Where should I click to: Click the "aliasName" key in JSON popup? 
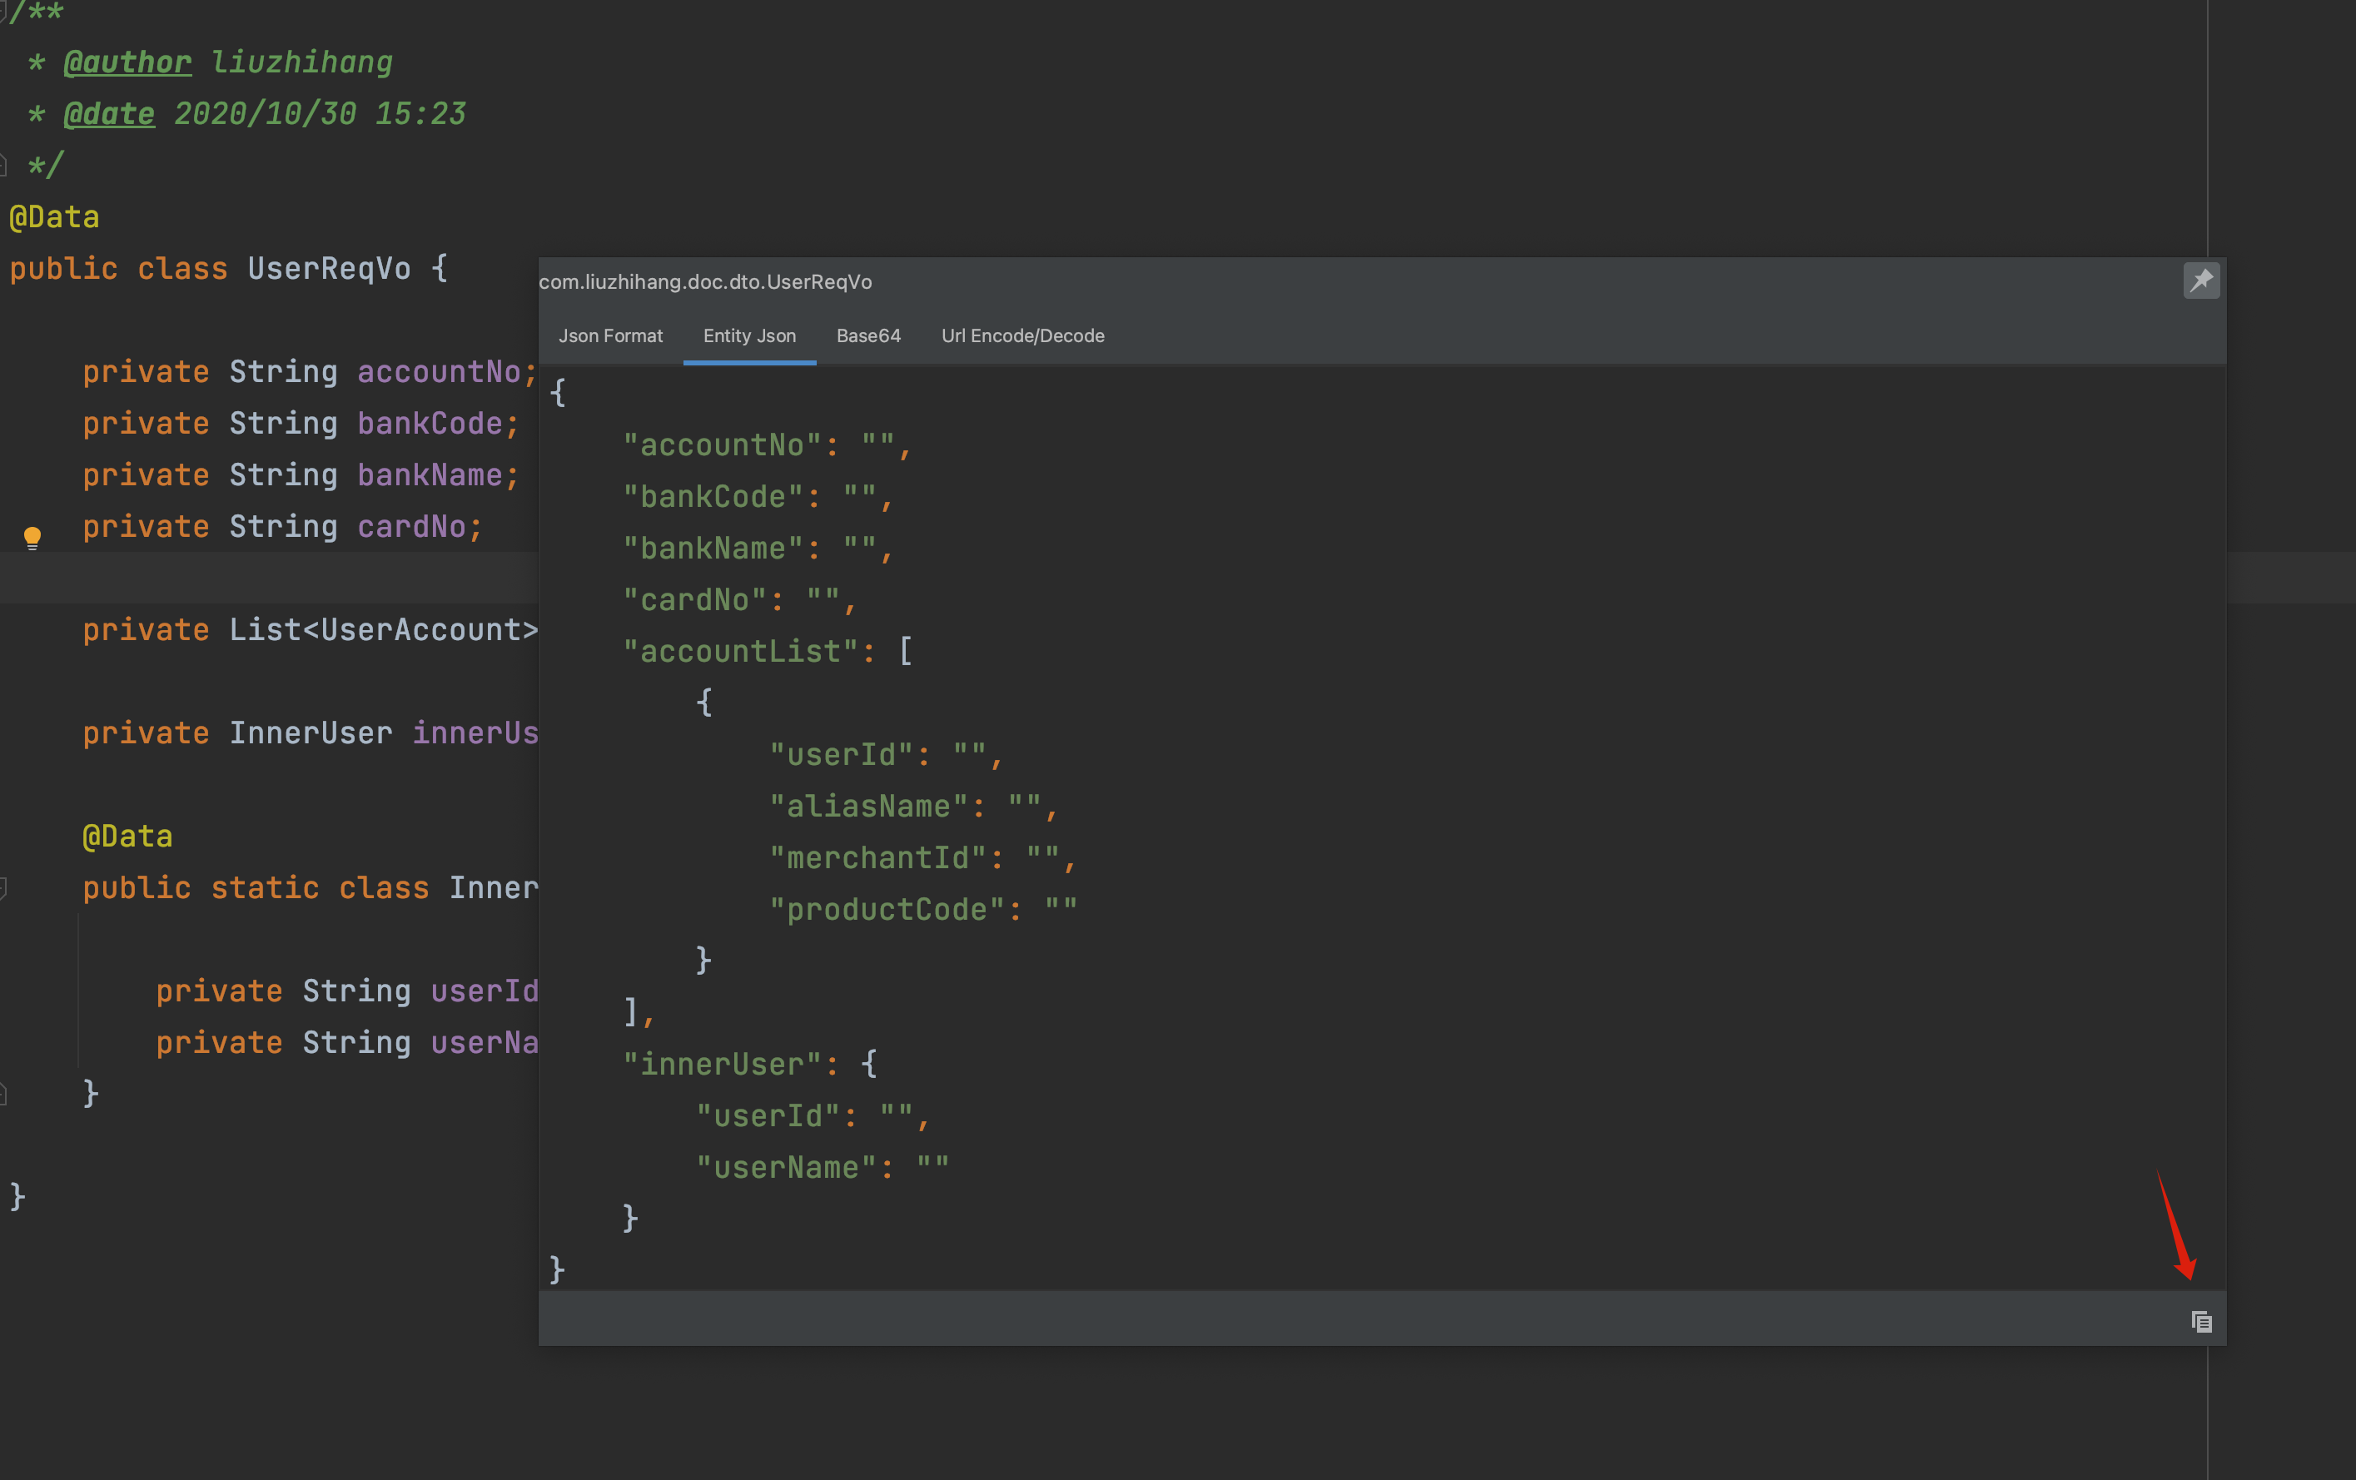(869, 807)
